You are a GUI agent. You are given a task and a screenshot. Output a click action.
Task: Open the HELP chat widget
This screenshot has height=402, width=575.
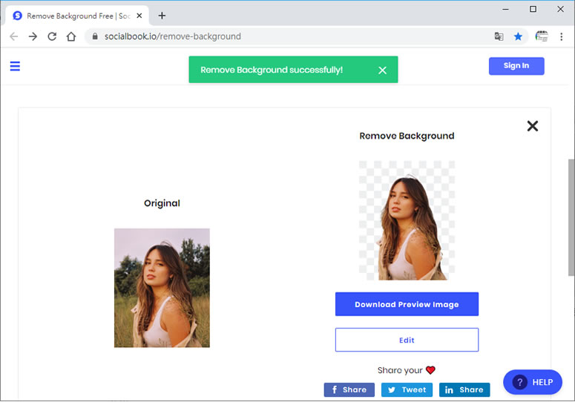point(532,383)
